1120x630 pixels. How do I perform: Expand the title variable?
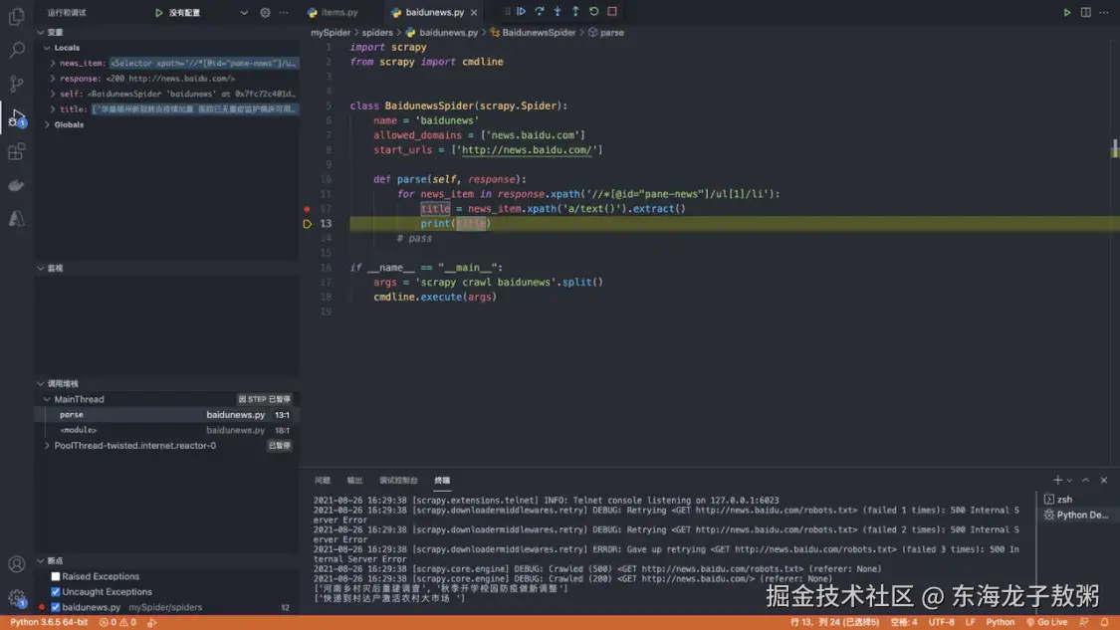pos(53,109)
